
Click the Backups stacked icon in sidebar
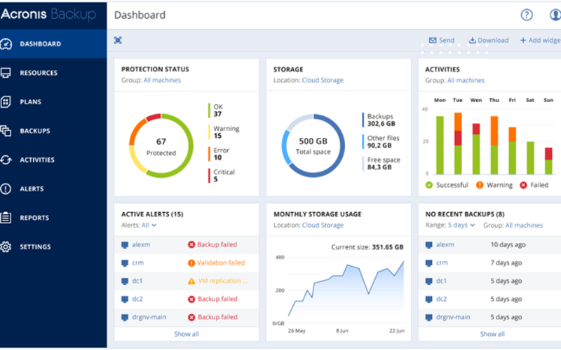6,131
